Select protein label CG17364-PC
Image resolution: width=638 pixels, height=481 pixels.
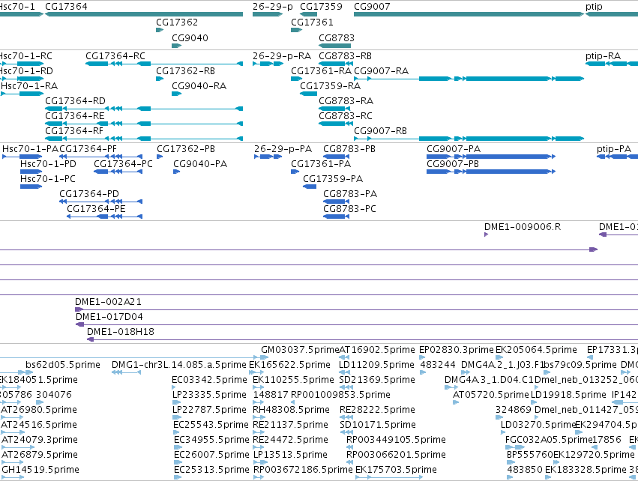click(123, 164)
